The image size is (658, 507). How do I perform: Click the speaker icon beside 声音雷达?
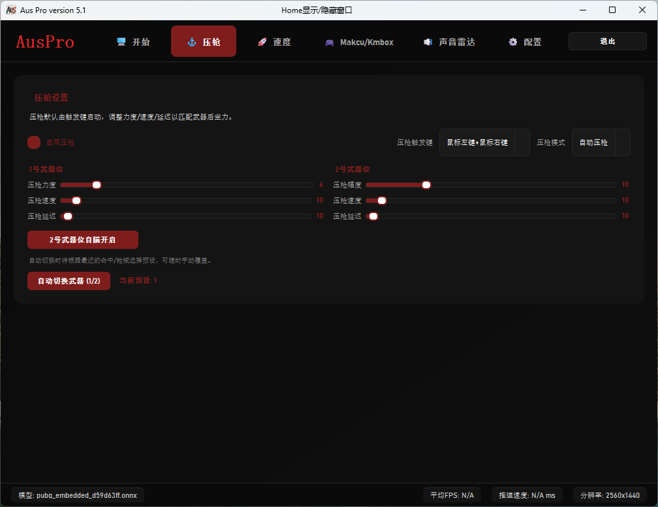point(428,42)
